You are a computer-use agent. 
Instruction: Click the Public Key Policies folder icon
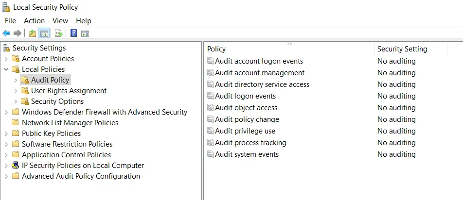16,133
